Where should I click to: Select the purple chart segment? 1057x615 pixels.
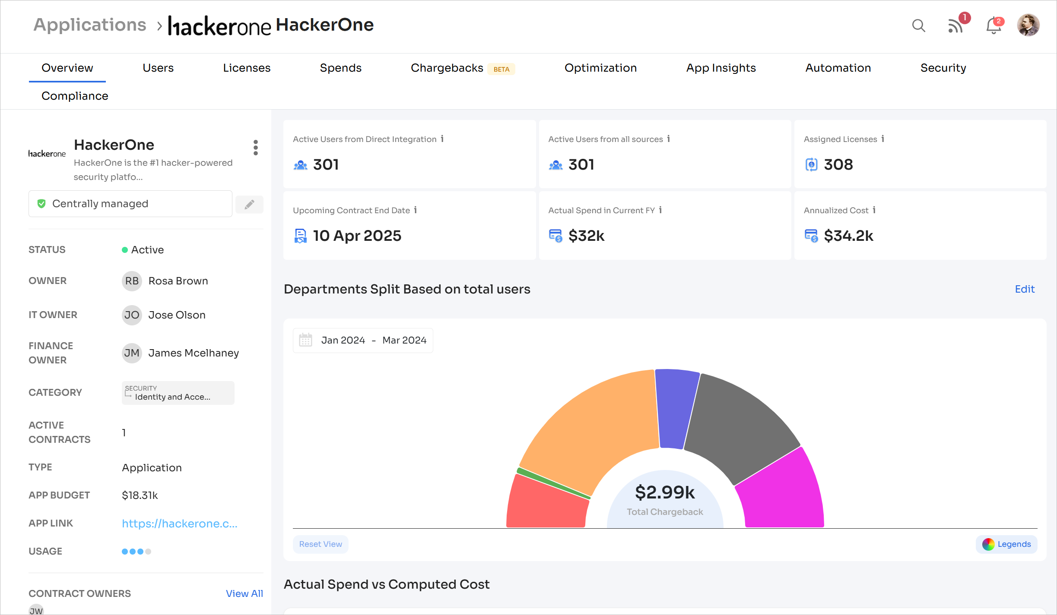676,408
